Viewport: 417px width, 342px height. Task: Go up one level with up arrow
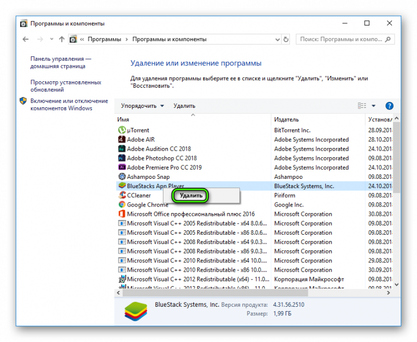[x=62, y=40]
